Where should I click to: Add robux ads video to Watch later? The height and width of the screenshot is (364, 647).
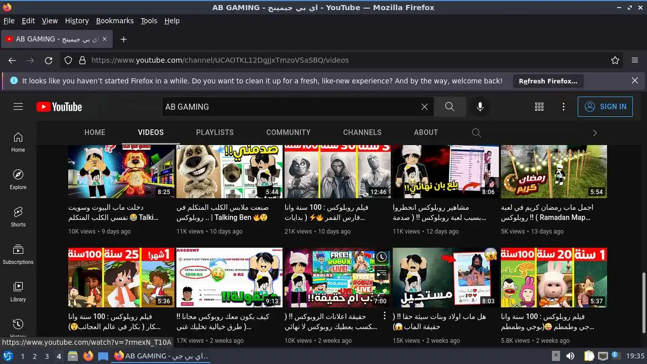[382, 257]
